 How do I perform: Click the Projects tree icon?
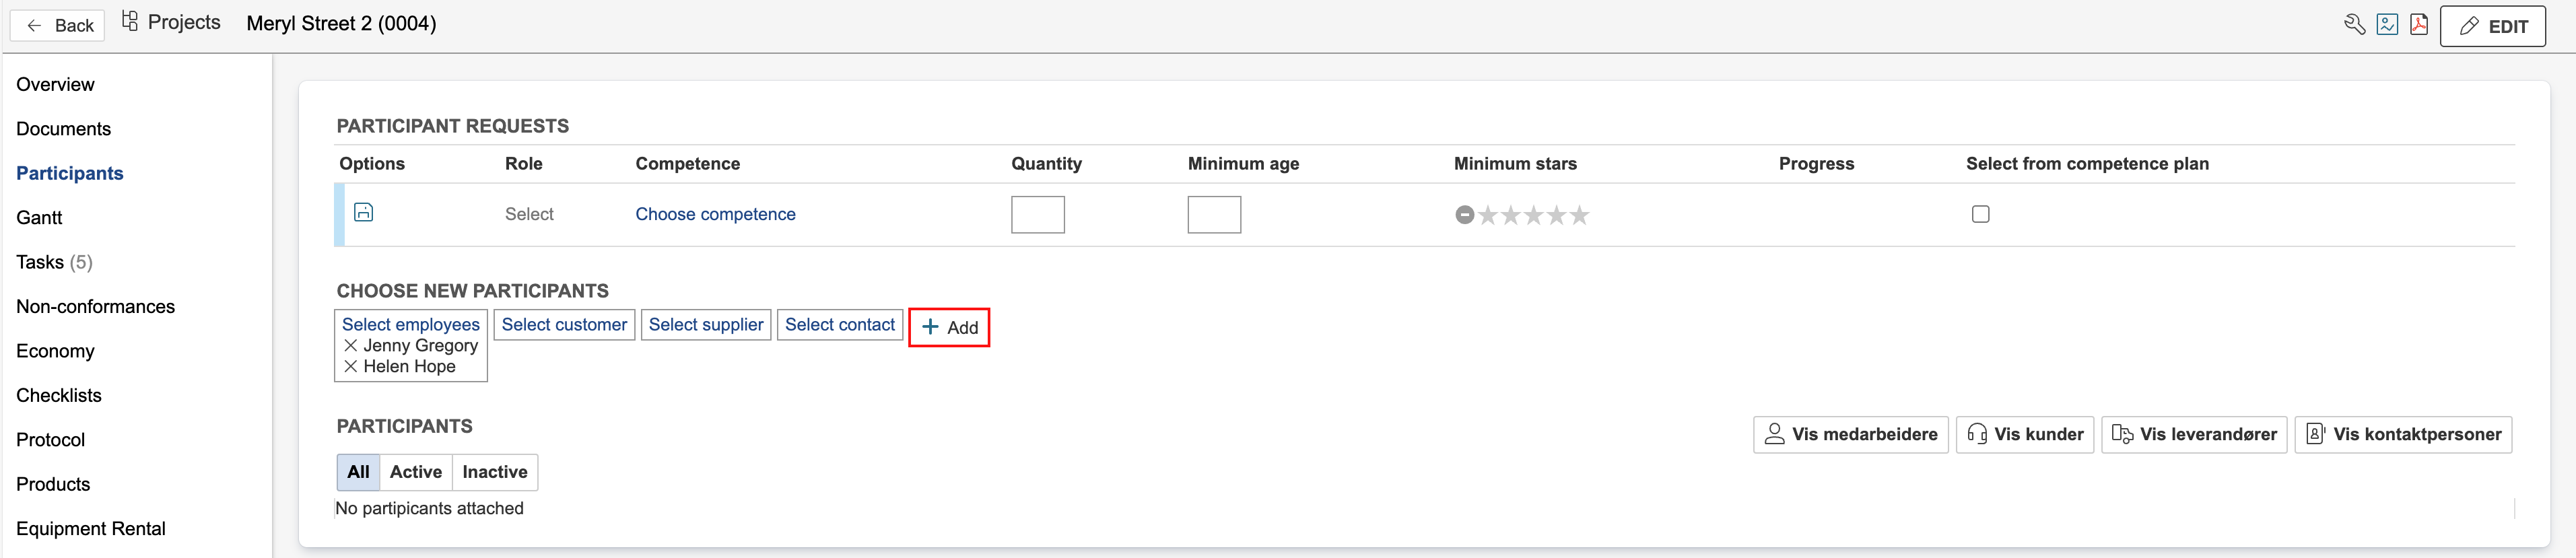(130, 22)
